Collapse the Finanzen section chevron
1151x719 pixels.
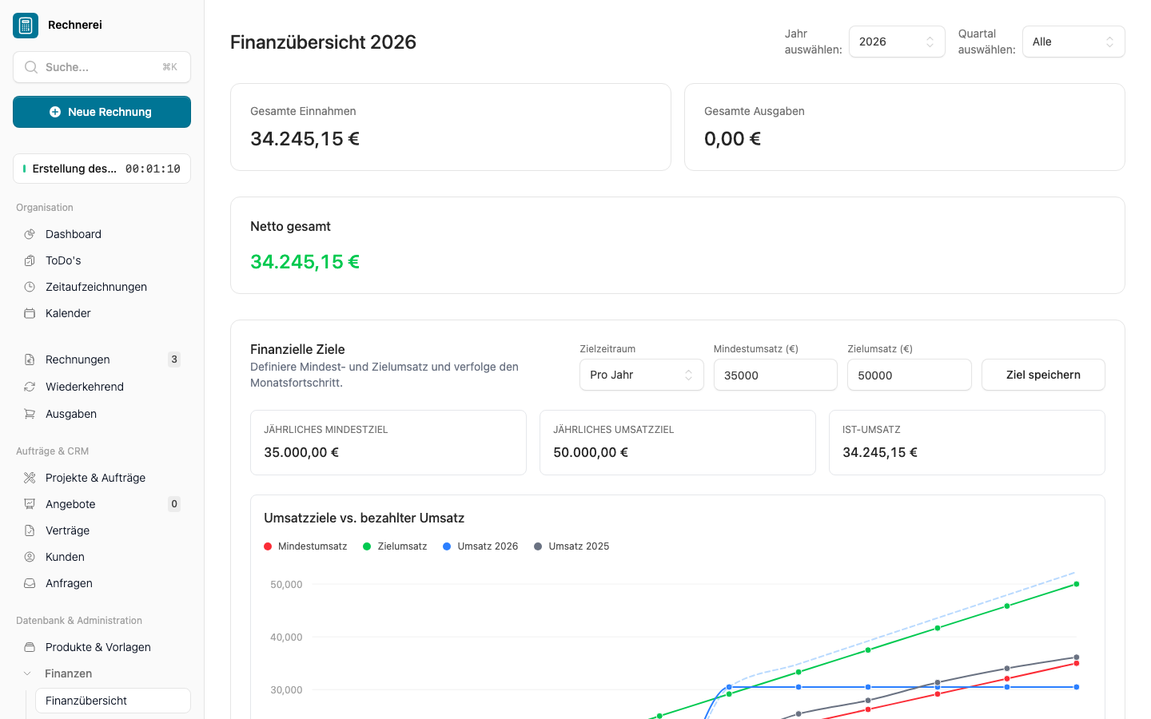point(28,673)
